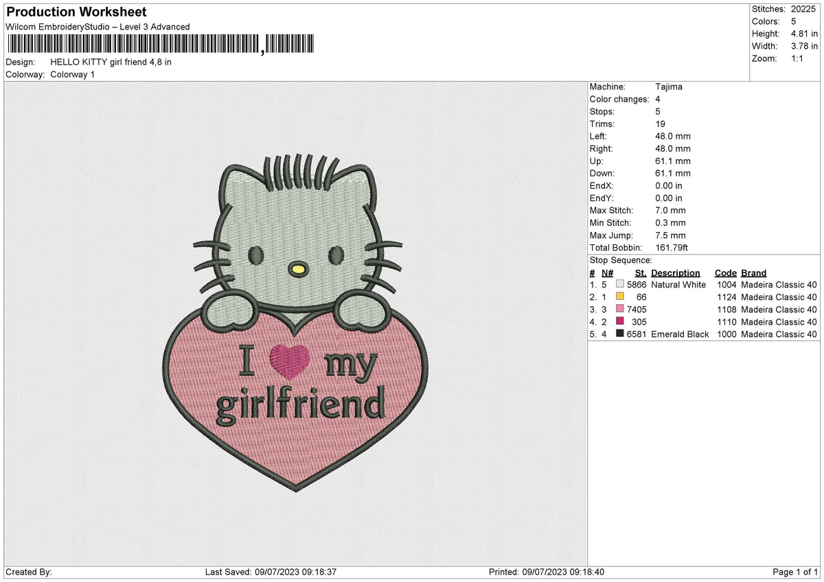Image resolution: width=824 pixels, height=582 pixels.
Task: Click the 'Page 1 of 1' footer text
Action: pyautogui.click(x=795, y=572)
